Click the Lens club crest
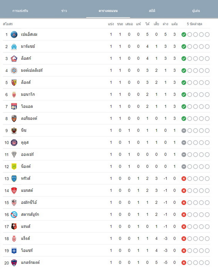218x270 pixels. tap(14, 83)
